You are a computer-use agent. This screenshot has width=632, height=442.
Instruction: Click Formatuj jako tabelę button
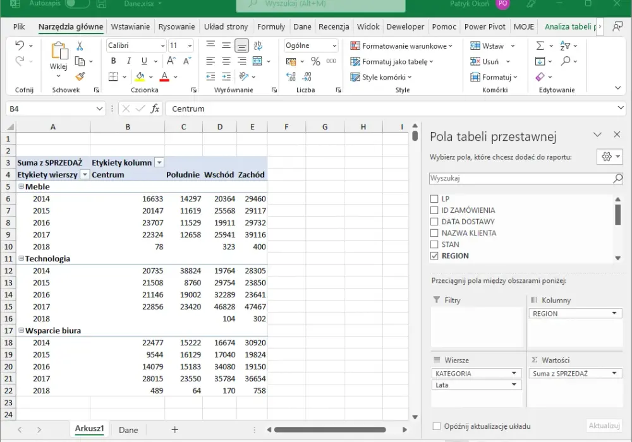coord(392,62)
